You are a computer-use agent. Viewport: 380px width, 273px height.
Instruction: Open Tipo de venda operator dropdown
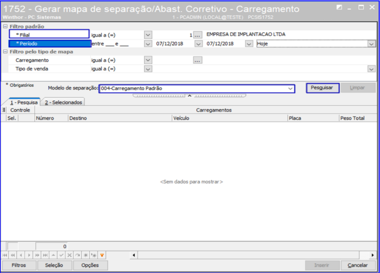point(148,69)
